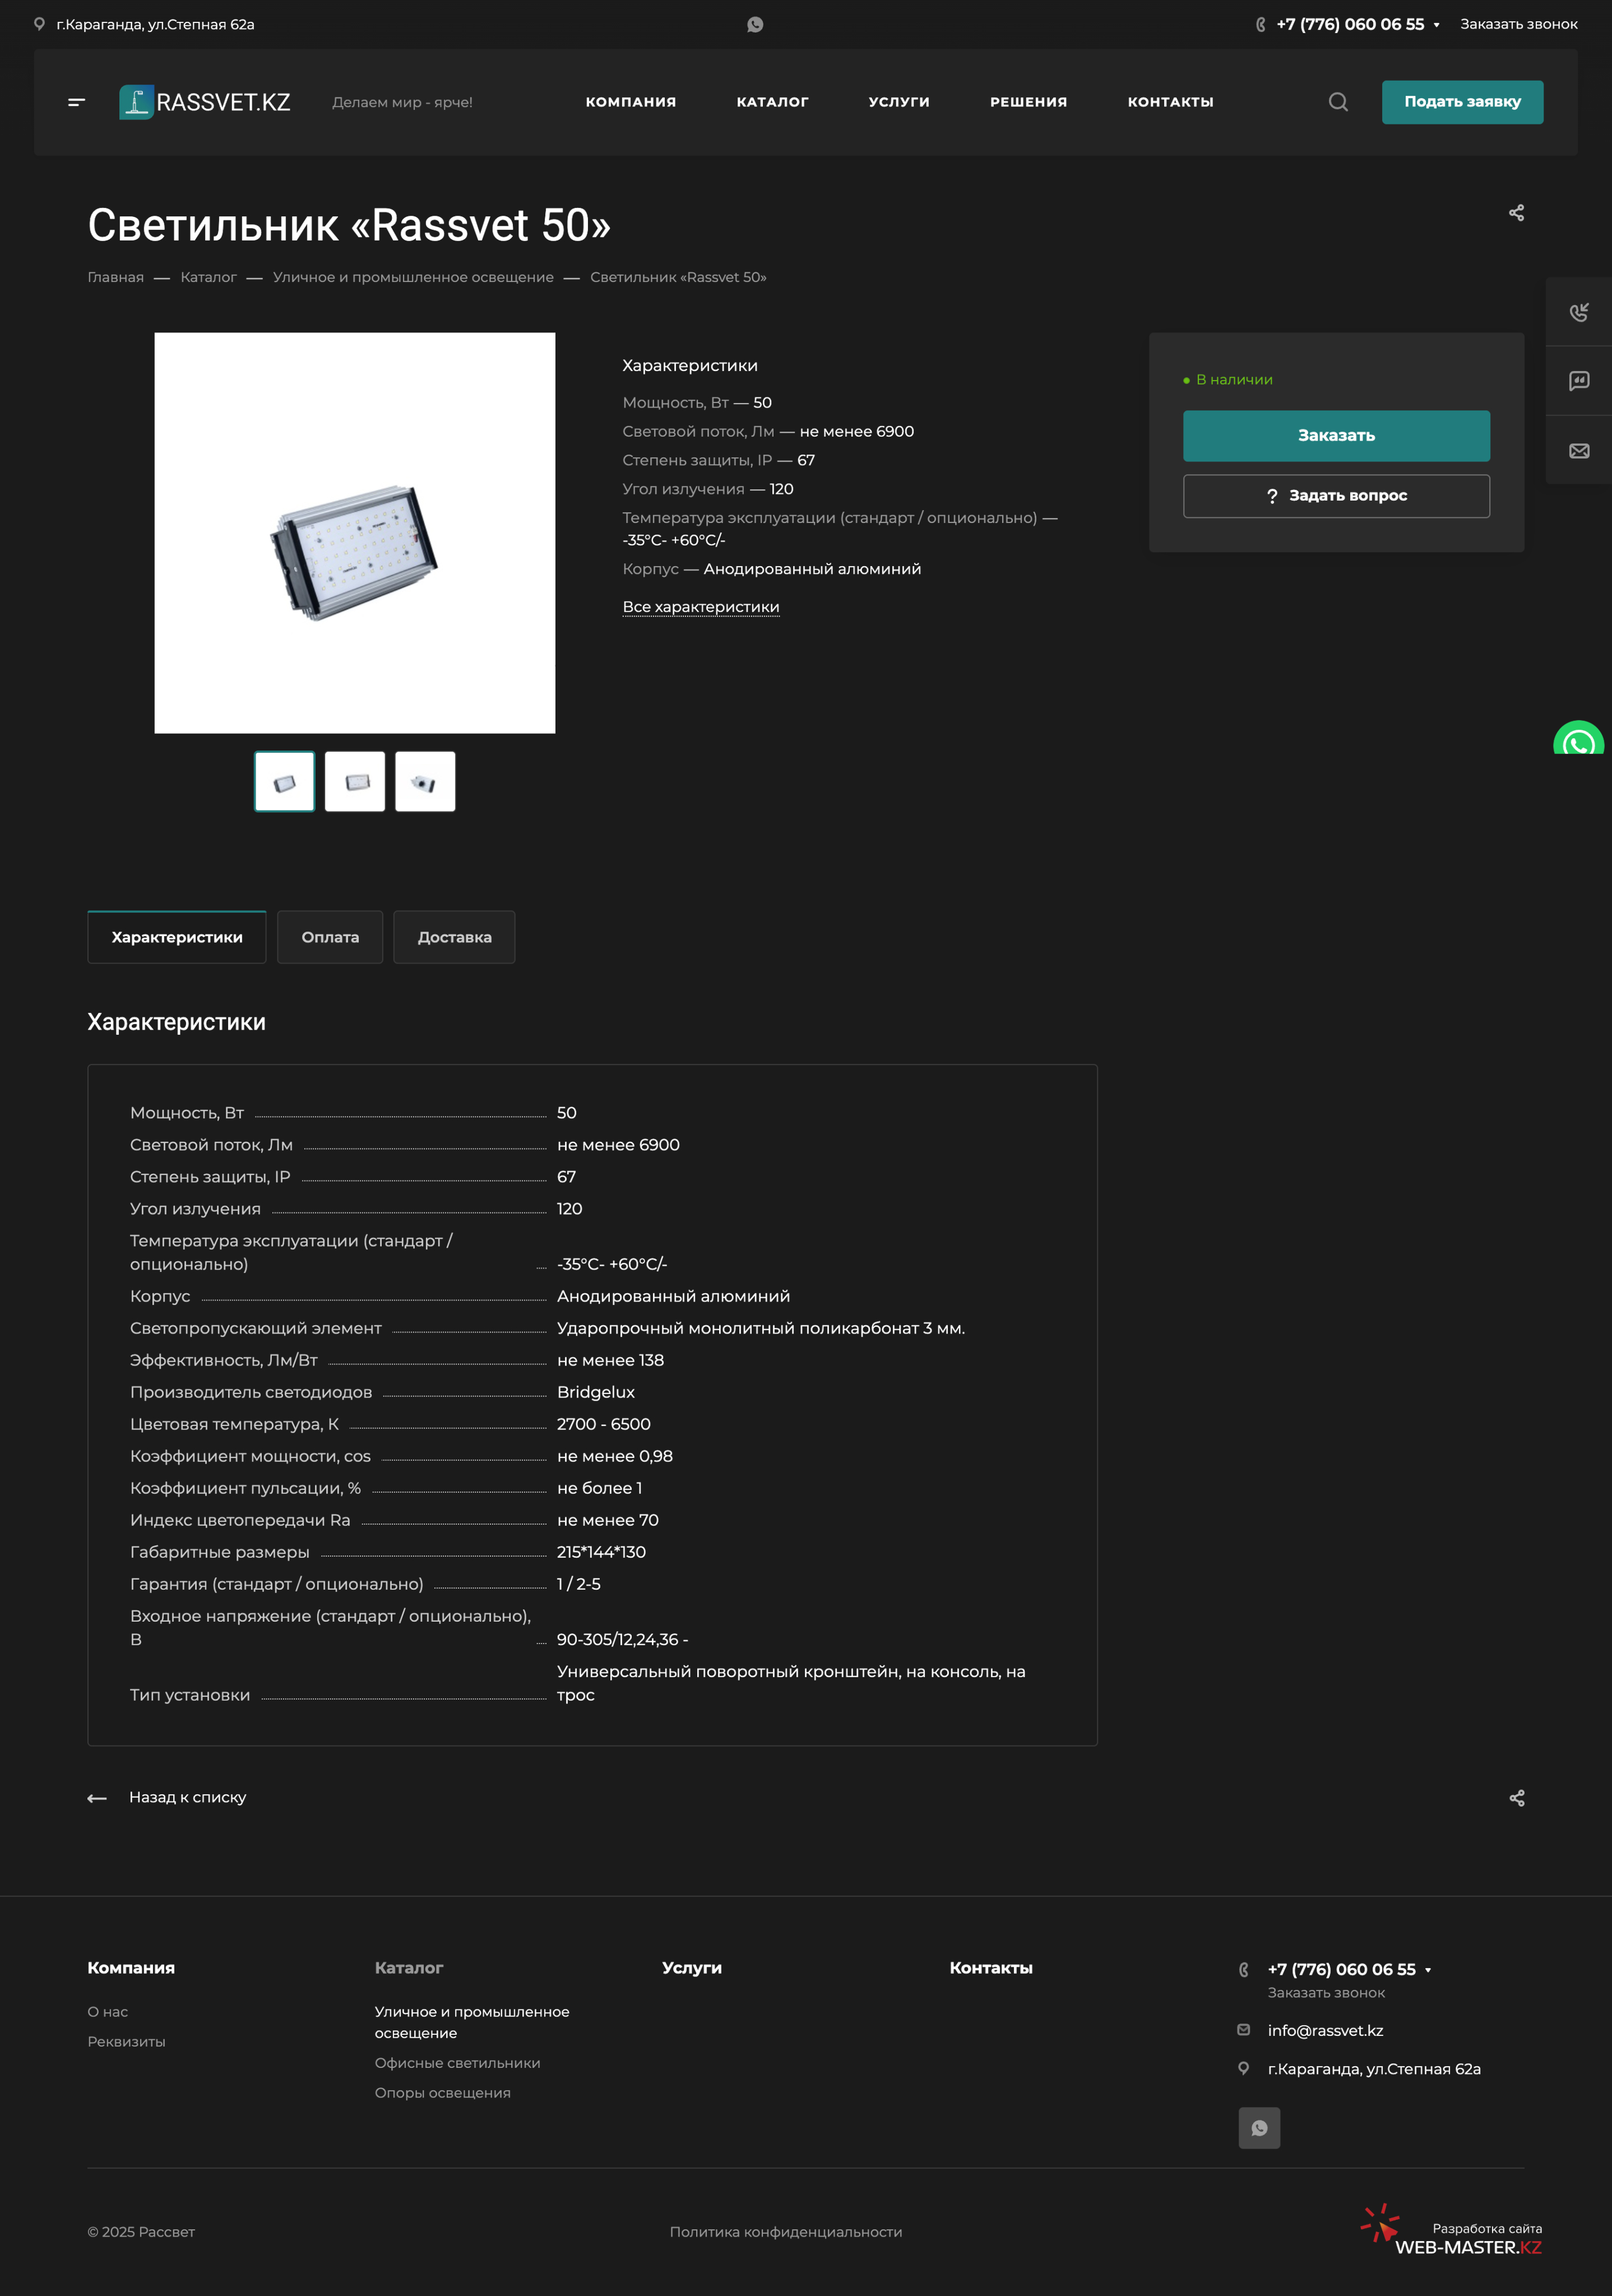Open footer Реквизиты link
This screenshot has height=2296, width=1612.
pos(126,2042)
